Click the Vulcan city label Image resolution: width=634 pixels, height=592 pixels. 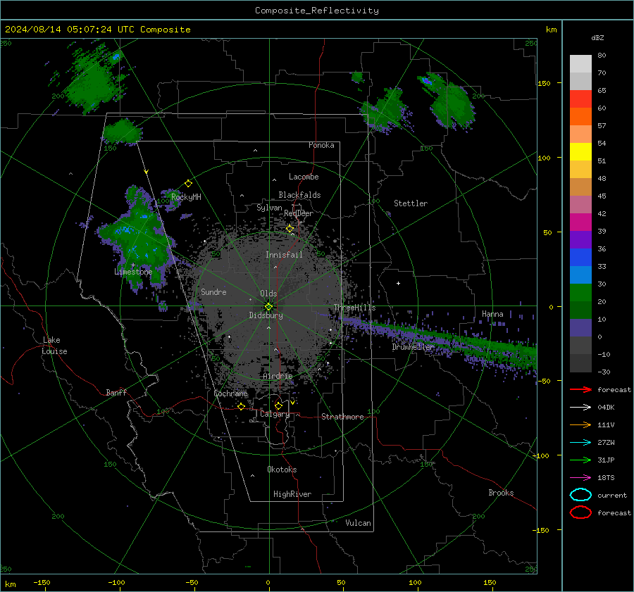pyautogui.click(x=359, y=523)
